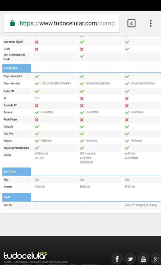Open the Twitter icon in footer
161x265 pixels.
pos(130,259)
